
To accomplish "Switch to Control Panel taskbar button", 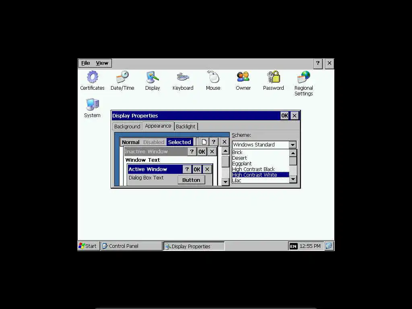I will point(132,246).
